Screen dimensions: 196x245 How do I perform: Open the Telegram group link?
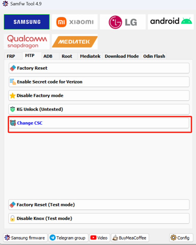[x=68, y=238]
